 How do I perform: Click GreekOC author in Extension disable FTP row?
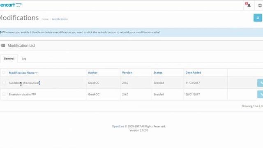(x=94, y=94)
